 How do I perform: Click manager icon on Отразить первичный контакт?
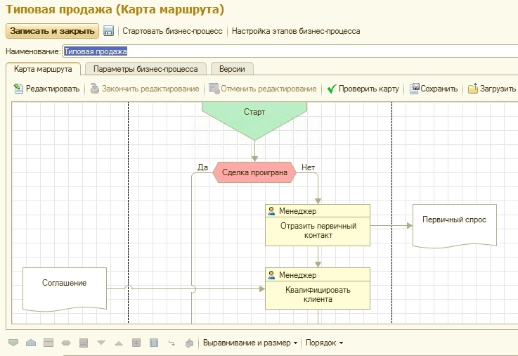(x=271, y=211)
